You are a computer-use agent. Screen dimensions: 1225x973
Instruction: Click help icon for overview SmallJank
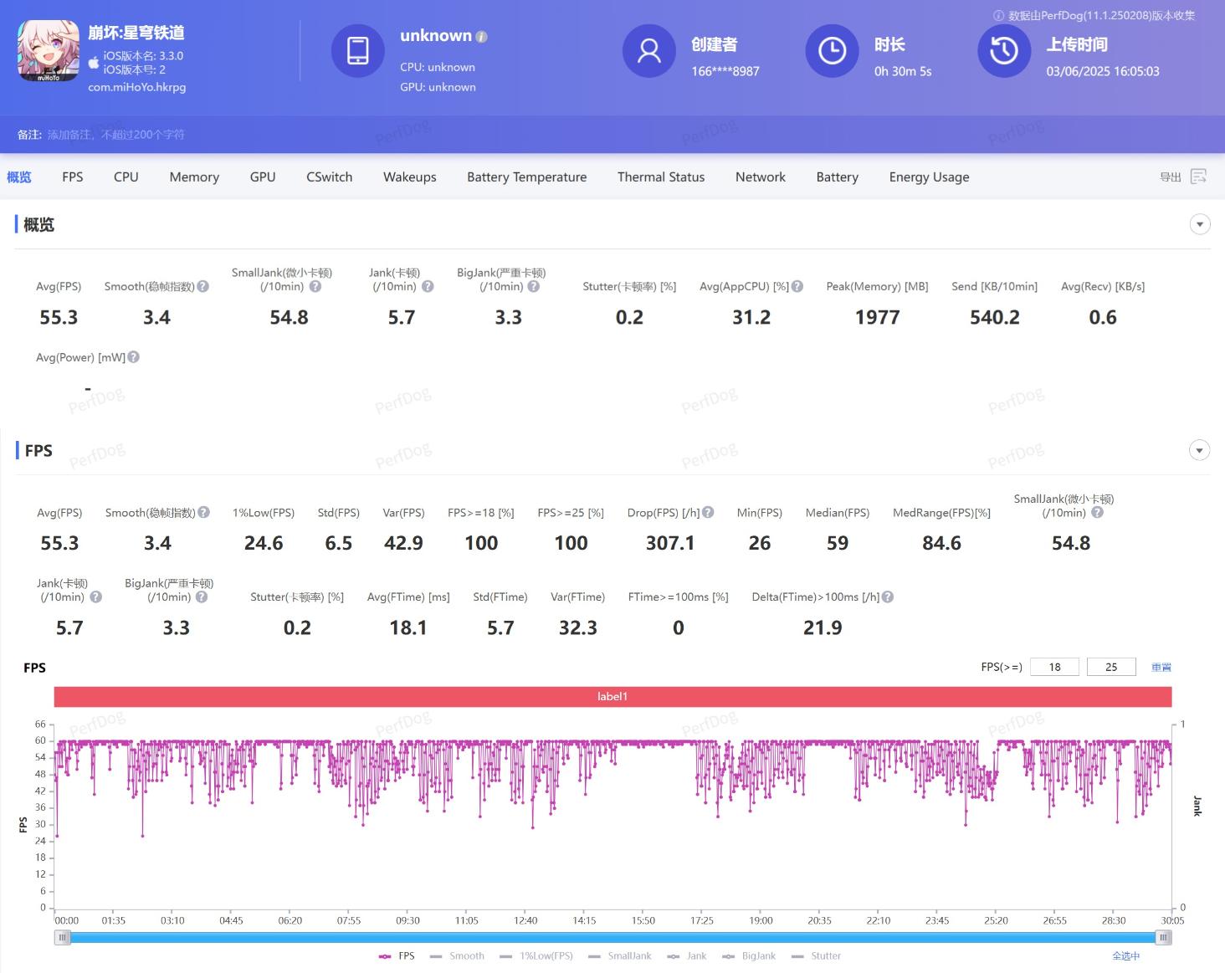pyautogui.click(x=315, y=286)
